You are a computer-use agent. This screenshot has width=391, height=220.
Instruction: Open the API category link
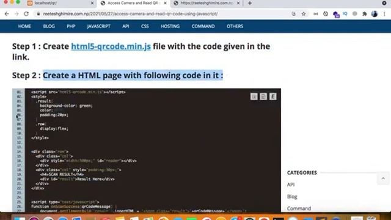tap(291, 185)
